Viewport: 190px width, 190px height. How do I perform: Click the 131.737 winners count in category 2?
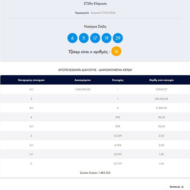(118, 164)
